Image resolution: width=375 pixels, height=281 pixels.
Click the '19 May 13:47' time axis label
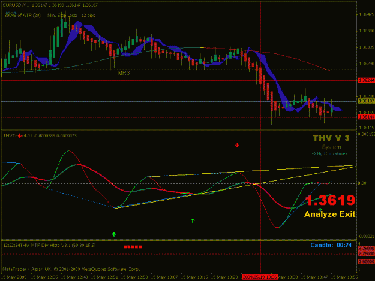tap(314, 277)
